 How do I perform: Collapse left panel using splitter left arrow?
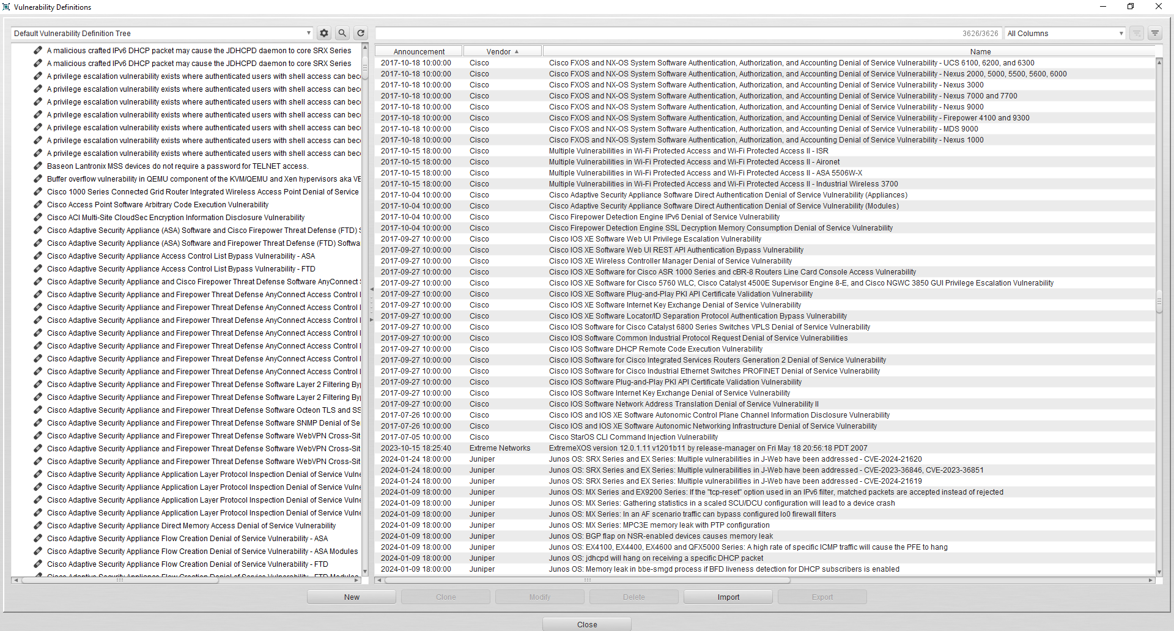(x=371, y=289)
